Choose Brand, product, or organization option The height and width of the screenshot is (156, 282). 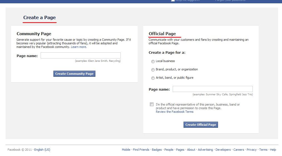pyautogui.click(x=153, y=70)
